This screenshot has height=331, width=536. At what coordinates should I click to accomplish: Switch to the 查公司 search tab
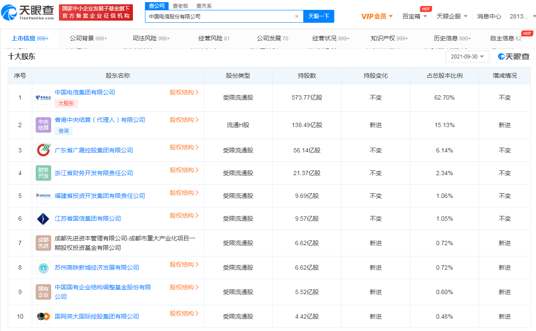click(x=157, y=6)
